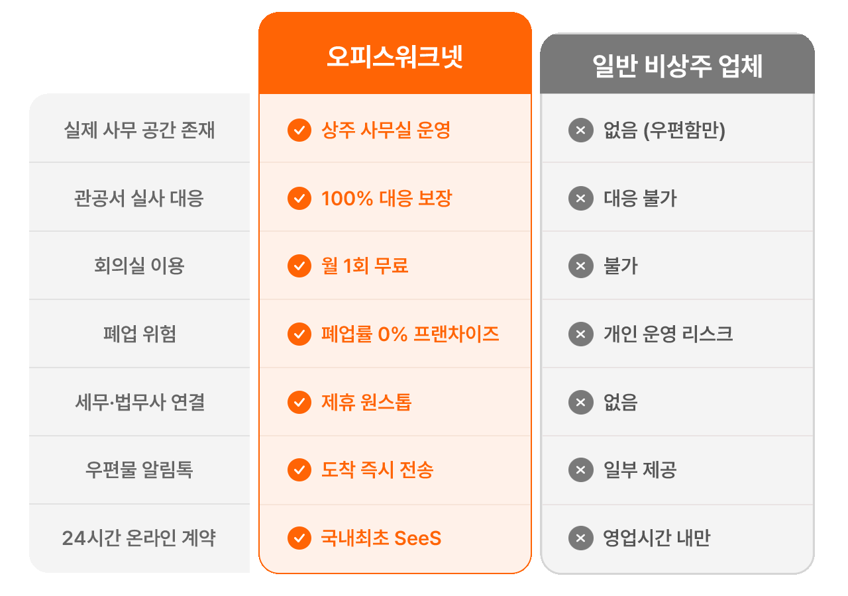Viewport: 848px width, 596px height.
Task: Click the checkmark icon beside 폐업률 0% 프랜차이즈
Action: [x=299, y=334]
